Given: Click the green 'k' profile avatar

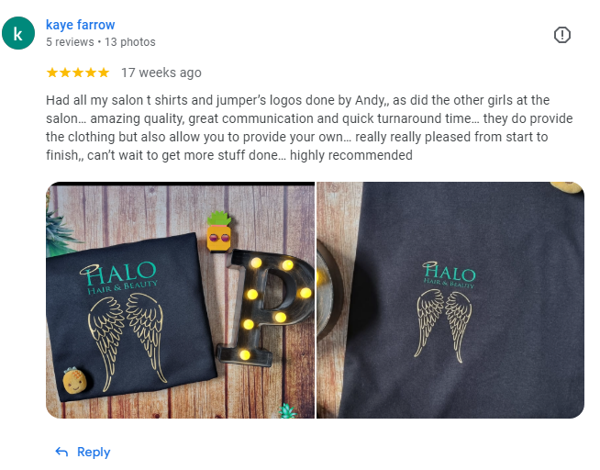Looking at the screenshot, I should pyautogui.click(x=18, y=33).
